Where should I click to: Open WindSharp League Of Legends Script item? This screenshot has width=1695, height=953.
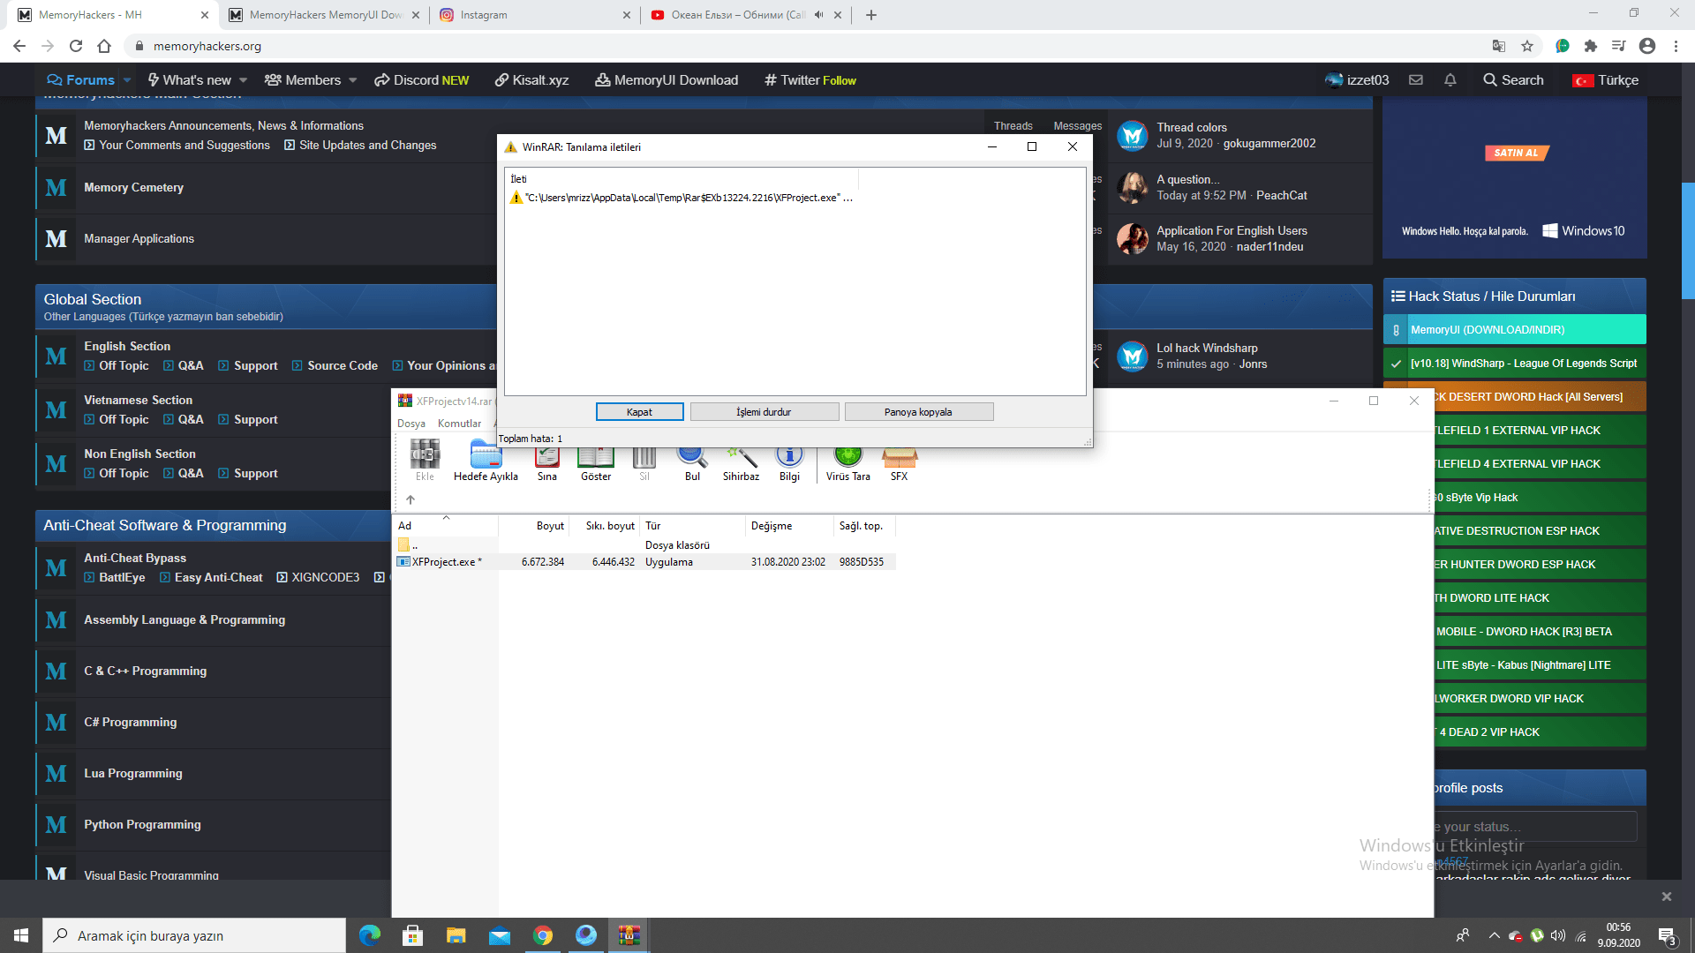click(1514, 363)
